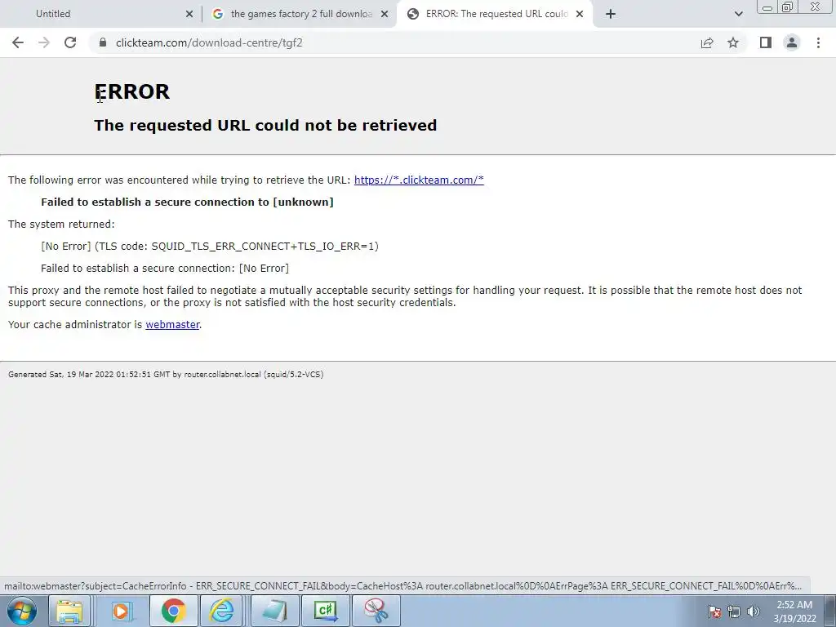Click the lock icon in address bar
The height and width of the screenshot is (627, 836).
(x=103, y=42)
